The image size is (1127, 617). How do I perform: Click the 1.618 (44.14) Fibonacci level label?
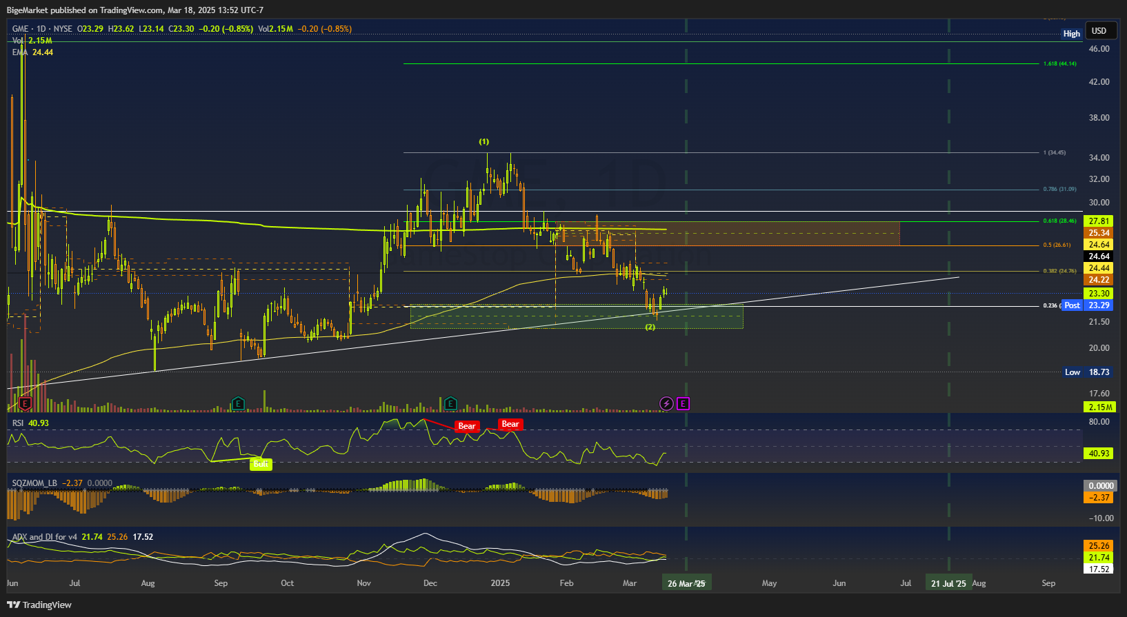pos(1060,64)
